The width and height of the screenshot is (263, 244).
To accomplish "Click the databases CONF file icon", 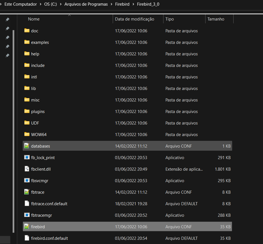I will pyautogui.click(x=27, y=146).
